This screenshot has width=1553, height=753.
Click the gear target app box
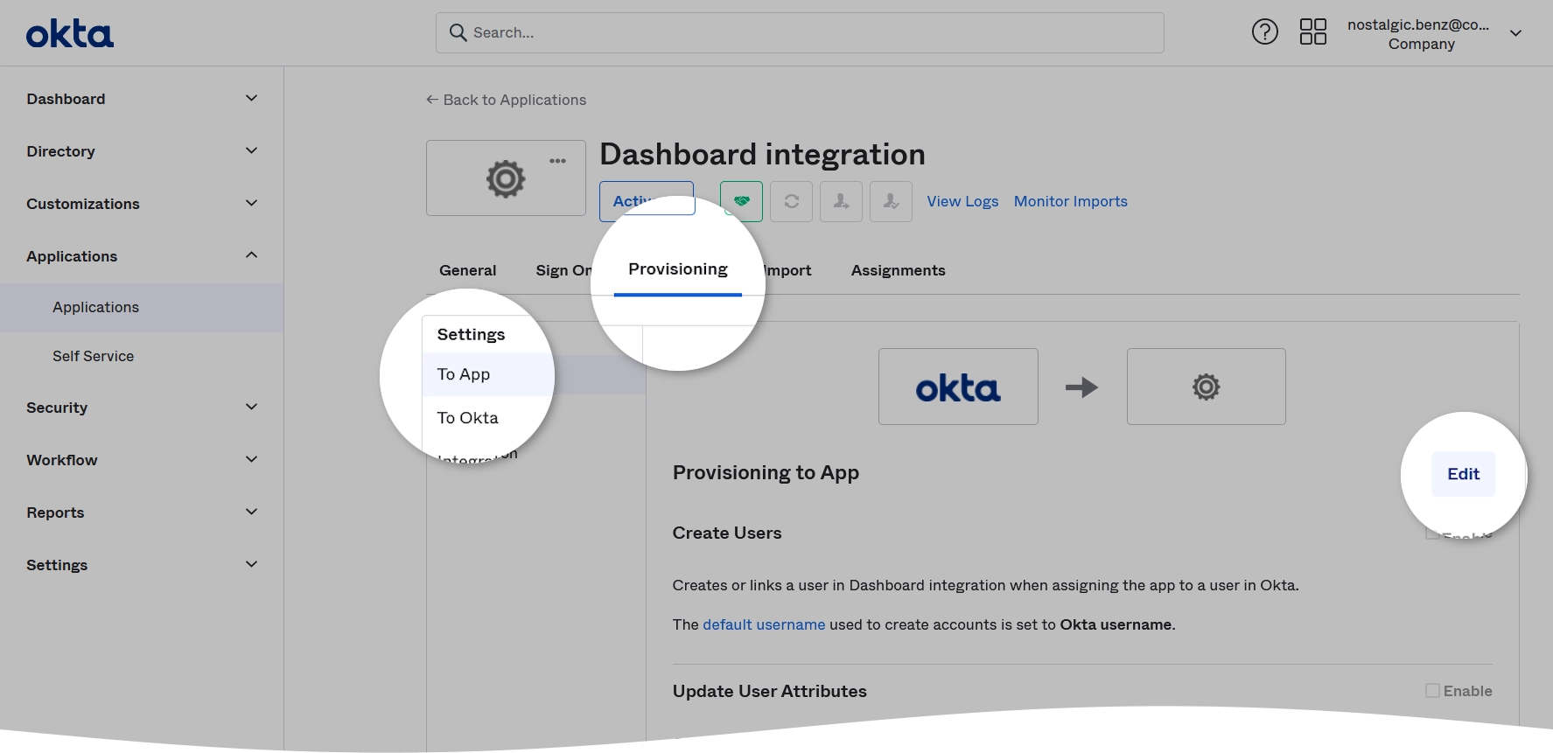[1206, 387]
